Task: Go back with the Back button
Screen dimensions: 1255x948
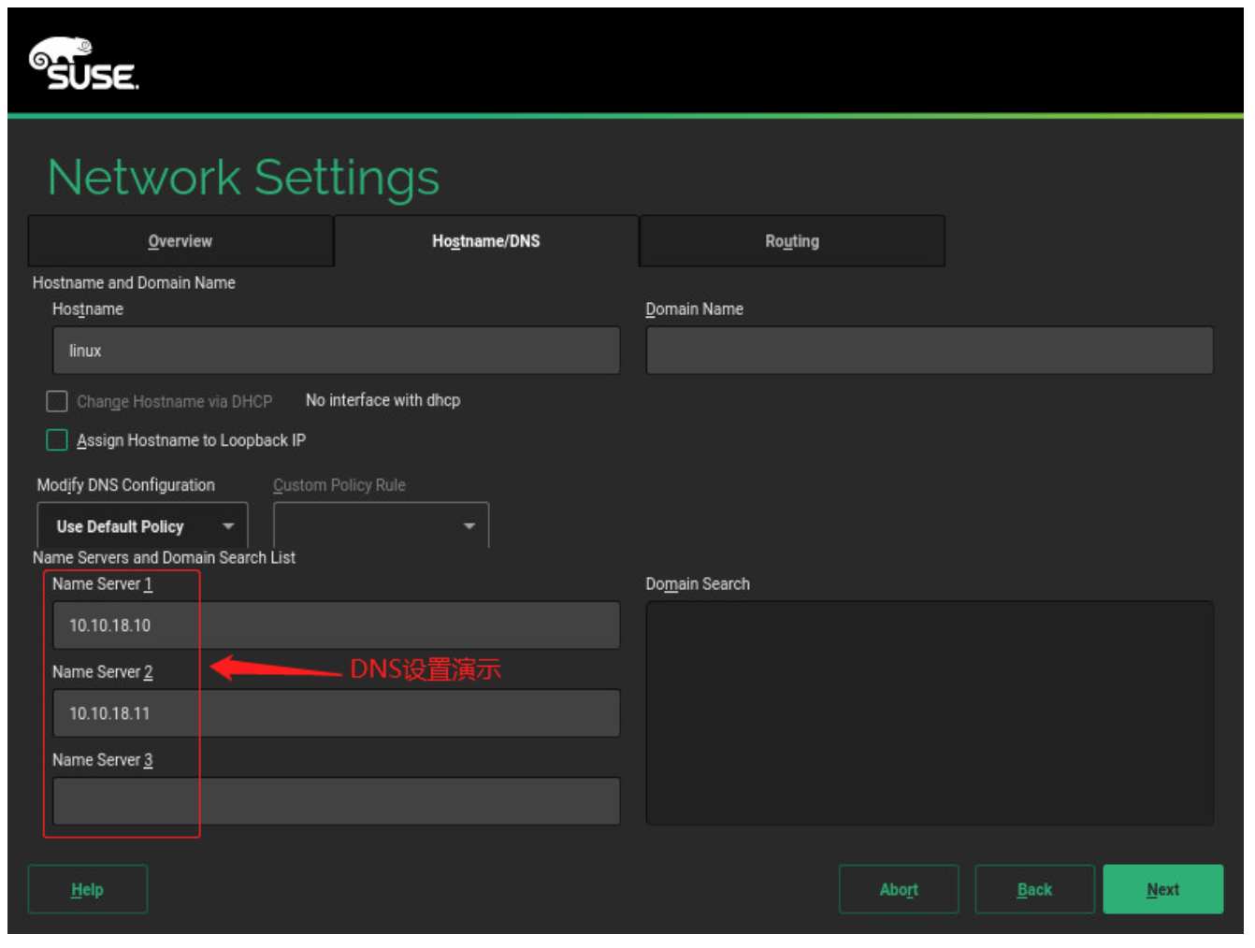Action: [1033, 889]
